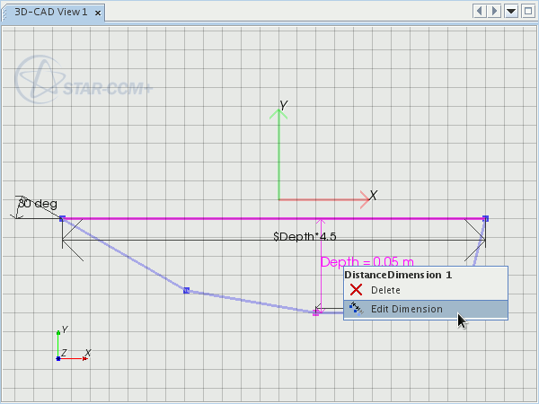Select the Depth = 0.05 m dimension label

point(367,262)
